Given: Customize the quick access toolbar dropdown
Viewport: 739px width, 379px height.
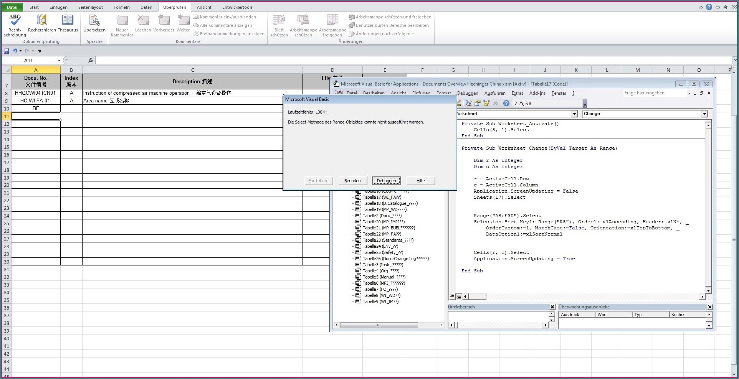Looking at the screenshot, I should point(40,51).
